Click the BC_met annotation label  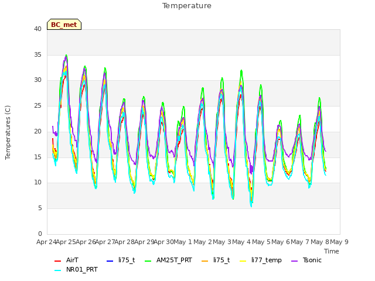(64, 25)
